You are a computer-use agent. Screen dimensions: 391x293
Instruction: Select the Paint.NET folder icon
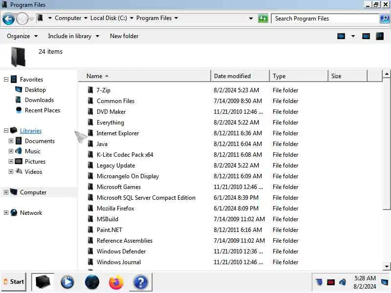pos(90,230)
